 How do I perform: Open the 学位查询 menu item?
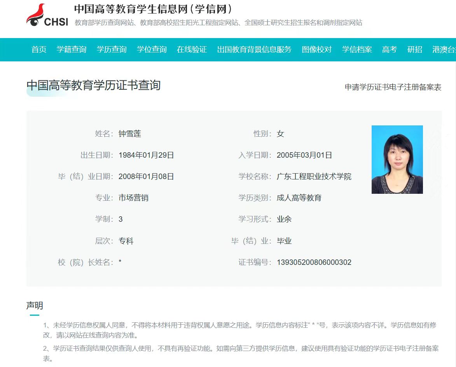point(152,49)
